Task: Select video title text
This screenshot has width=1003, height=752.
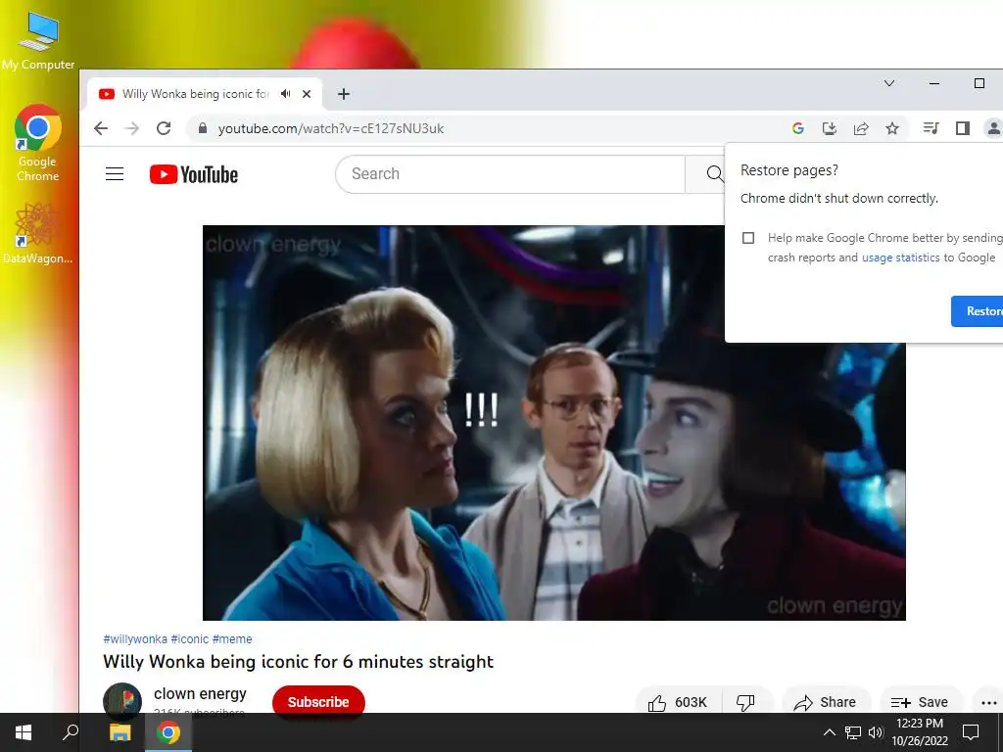Action: click(298, 661)
